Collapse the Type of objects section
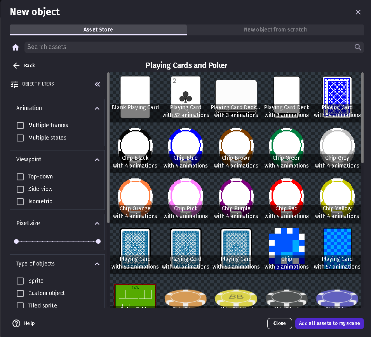The height and width of the screenshot is (337, 371). click(x=97, y=264)
